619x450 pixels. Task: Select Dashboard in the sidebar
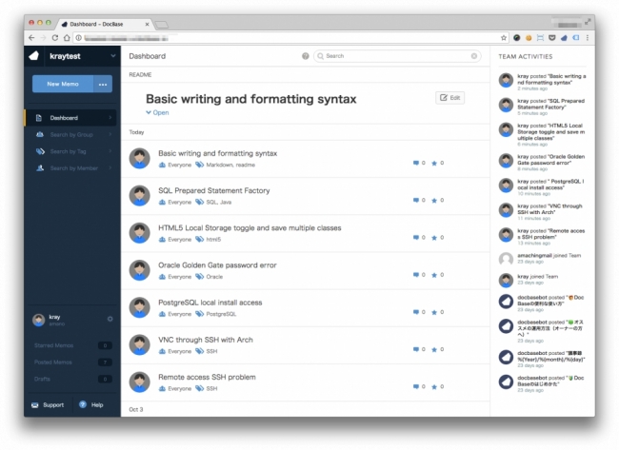[x=70, y=118]
